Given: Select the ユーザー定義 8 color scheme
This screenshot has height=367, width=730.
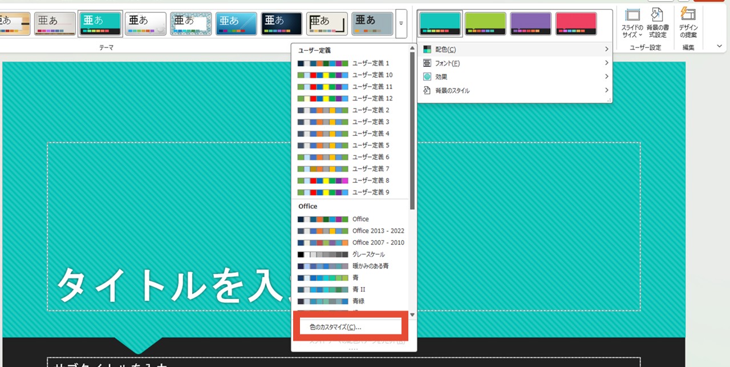Looking at the screenshot, I should [x=351, y=180].
